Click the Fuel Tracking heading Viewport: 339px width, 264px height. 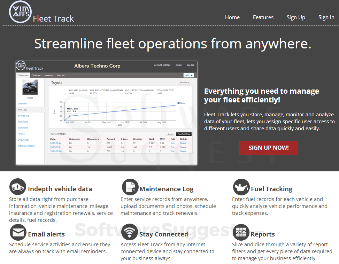point(272,189)
